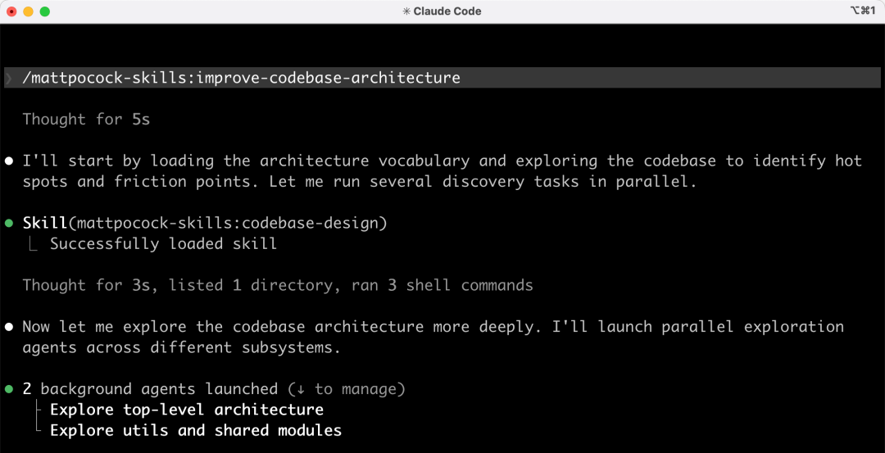Click "Successfully loaded skill" result
Screen dimensions: 885x453
(164, 244)
